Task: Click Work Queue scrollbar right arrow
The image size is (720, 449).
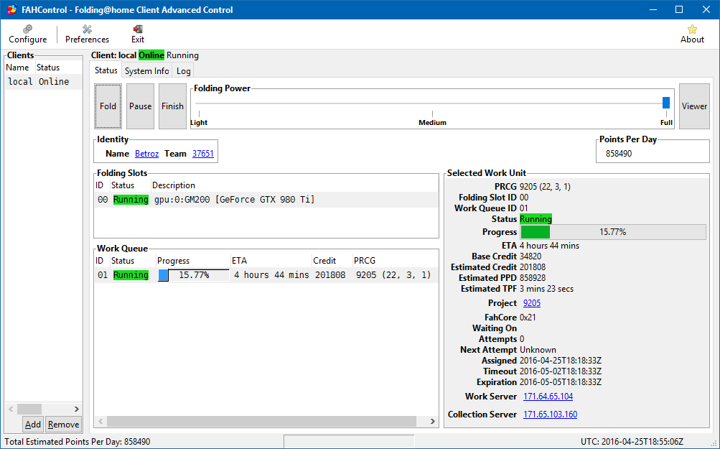Action: (432, 421)
